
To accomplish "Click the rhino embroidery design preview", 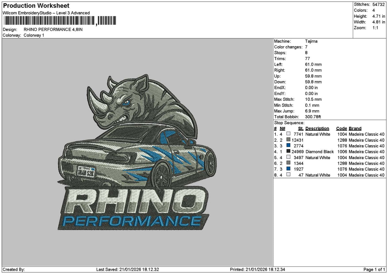I will click(x=137, y=152).
